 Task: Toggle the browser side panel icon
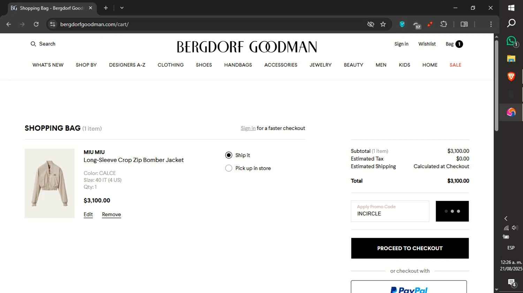coord(464,24)
